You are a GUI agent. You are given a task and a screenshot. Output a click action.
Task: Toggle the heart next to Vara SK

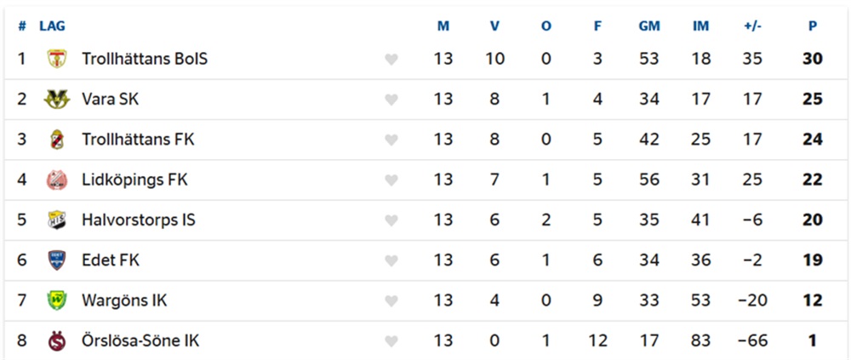[x=391, y=100]
